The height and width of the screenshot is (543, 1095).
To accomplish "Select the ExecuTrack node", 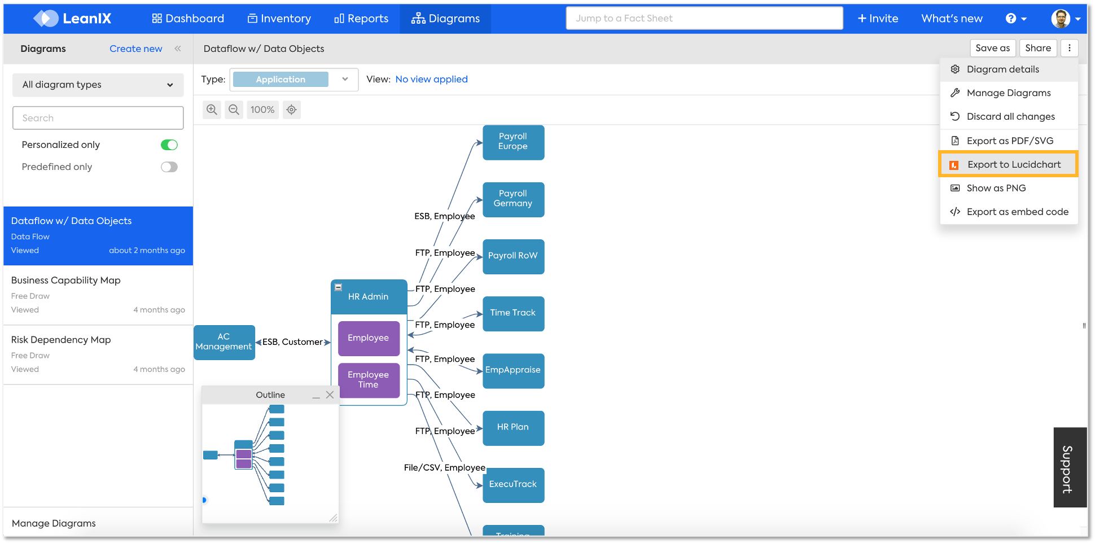I will pyautogui.click(x=513, y=485).
